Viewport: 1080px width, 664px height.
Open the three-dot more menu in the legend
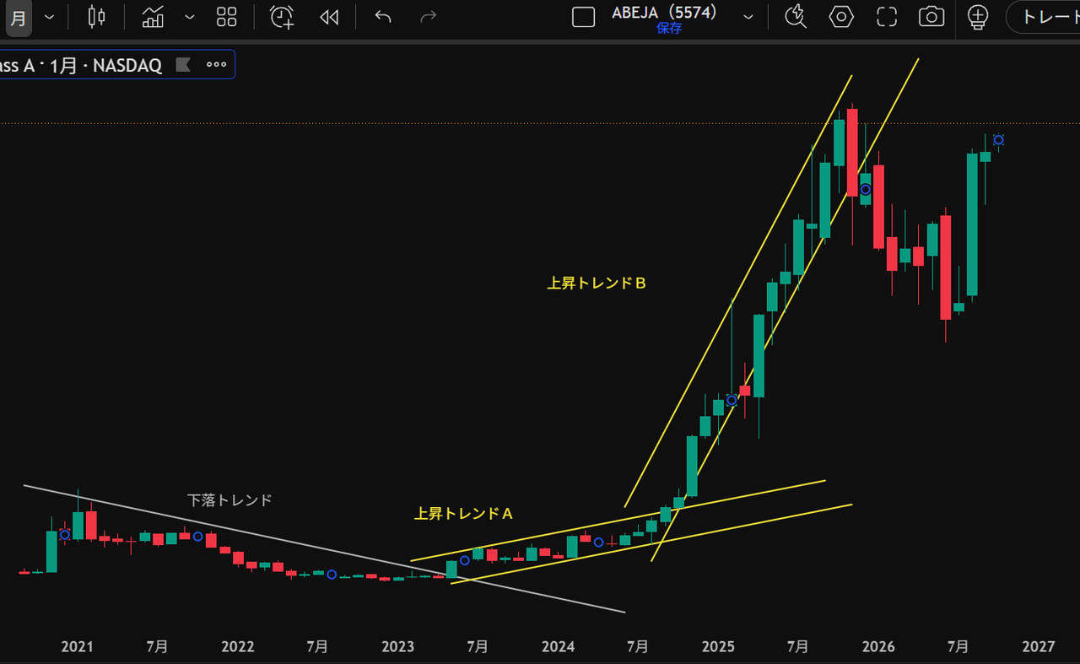(x=216, y=65)
